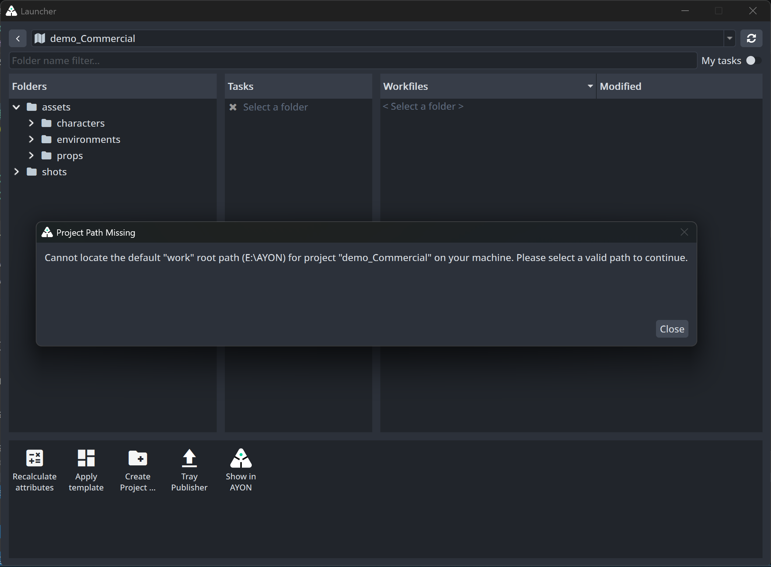This screenshot has width=771, height=567.
Task: Dismiss Project Path Missing dialog with X
Action: [x=684, y=232]
